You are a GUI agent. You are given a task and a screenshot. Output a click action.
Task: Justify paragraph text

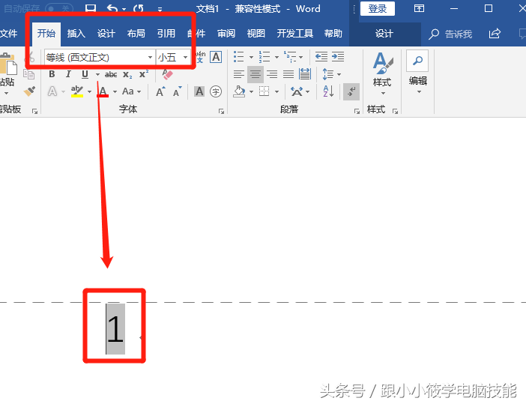(288, 74)
